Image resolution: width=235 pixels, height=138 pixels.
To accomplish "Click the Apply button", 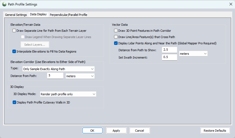I will click(x=116, y=131).
